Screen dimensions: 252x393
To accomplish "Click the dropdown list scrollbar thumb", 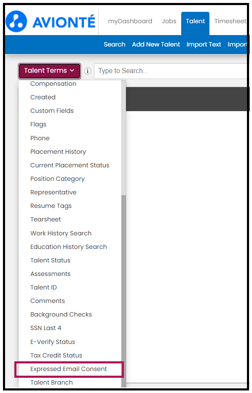I will (123, 292).
